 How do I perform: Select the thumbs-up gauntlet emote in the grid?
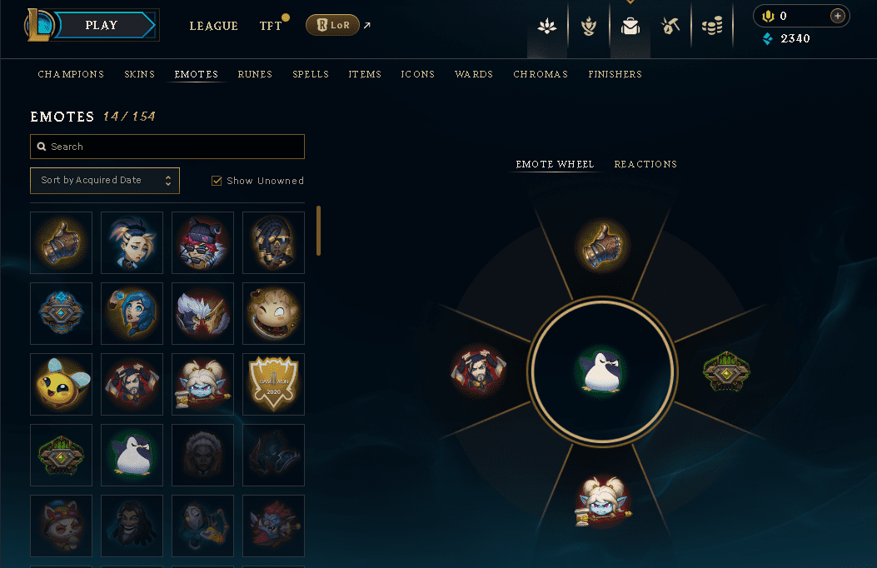coord(61,242)
